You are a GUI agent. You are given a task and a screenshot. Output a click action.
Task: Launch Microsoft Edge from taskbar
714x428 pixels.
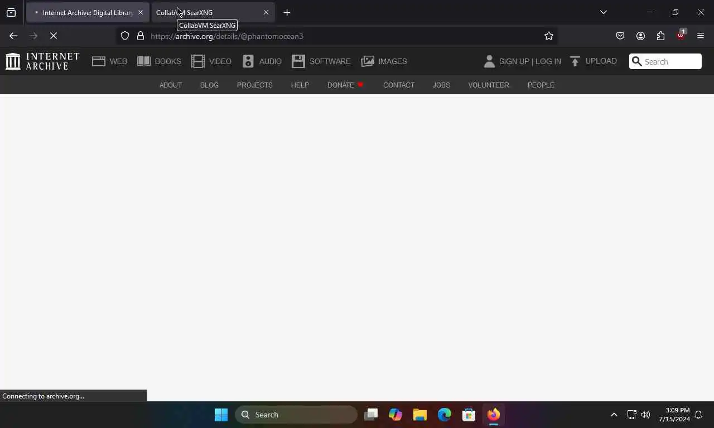tap(445, 415)
